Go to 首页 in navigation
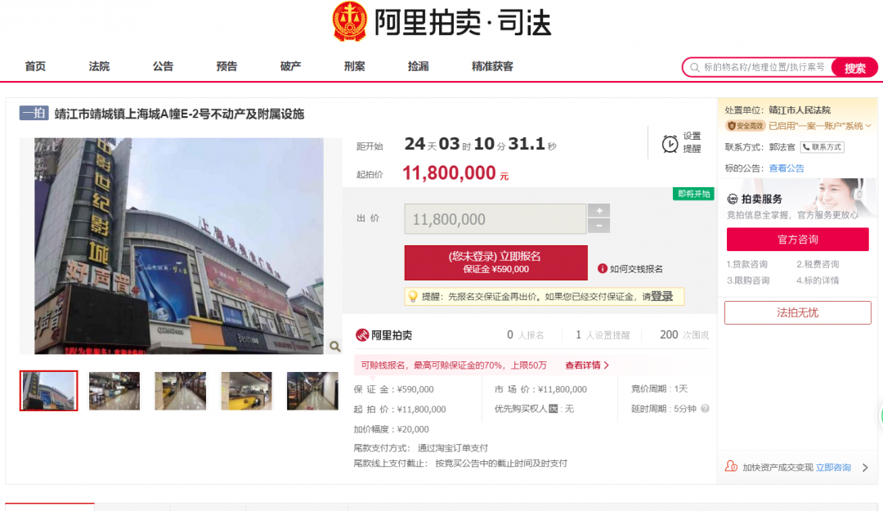The width and height of the screenshot is (883, 511). pyautogui.click(x=35, y=66)
